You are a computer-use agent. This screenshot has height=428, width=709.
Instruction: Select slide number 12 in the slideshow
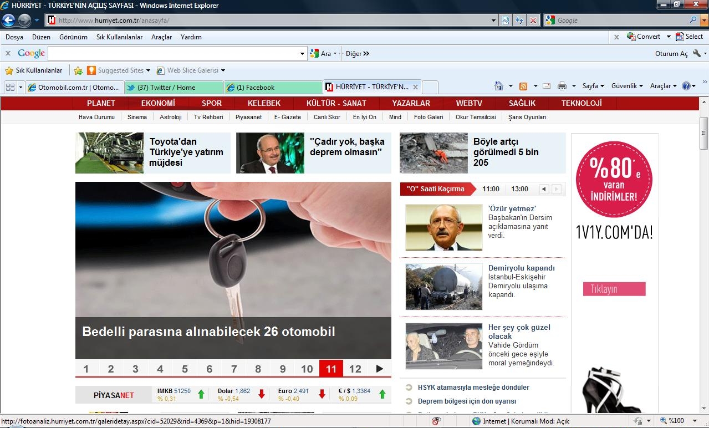(355, 369)
